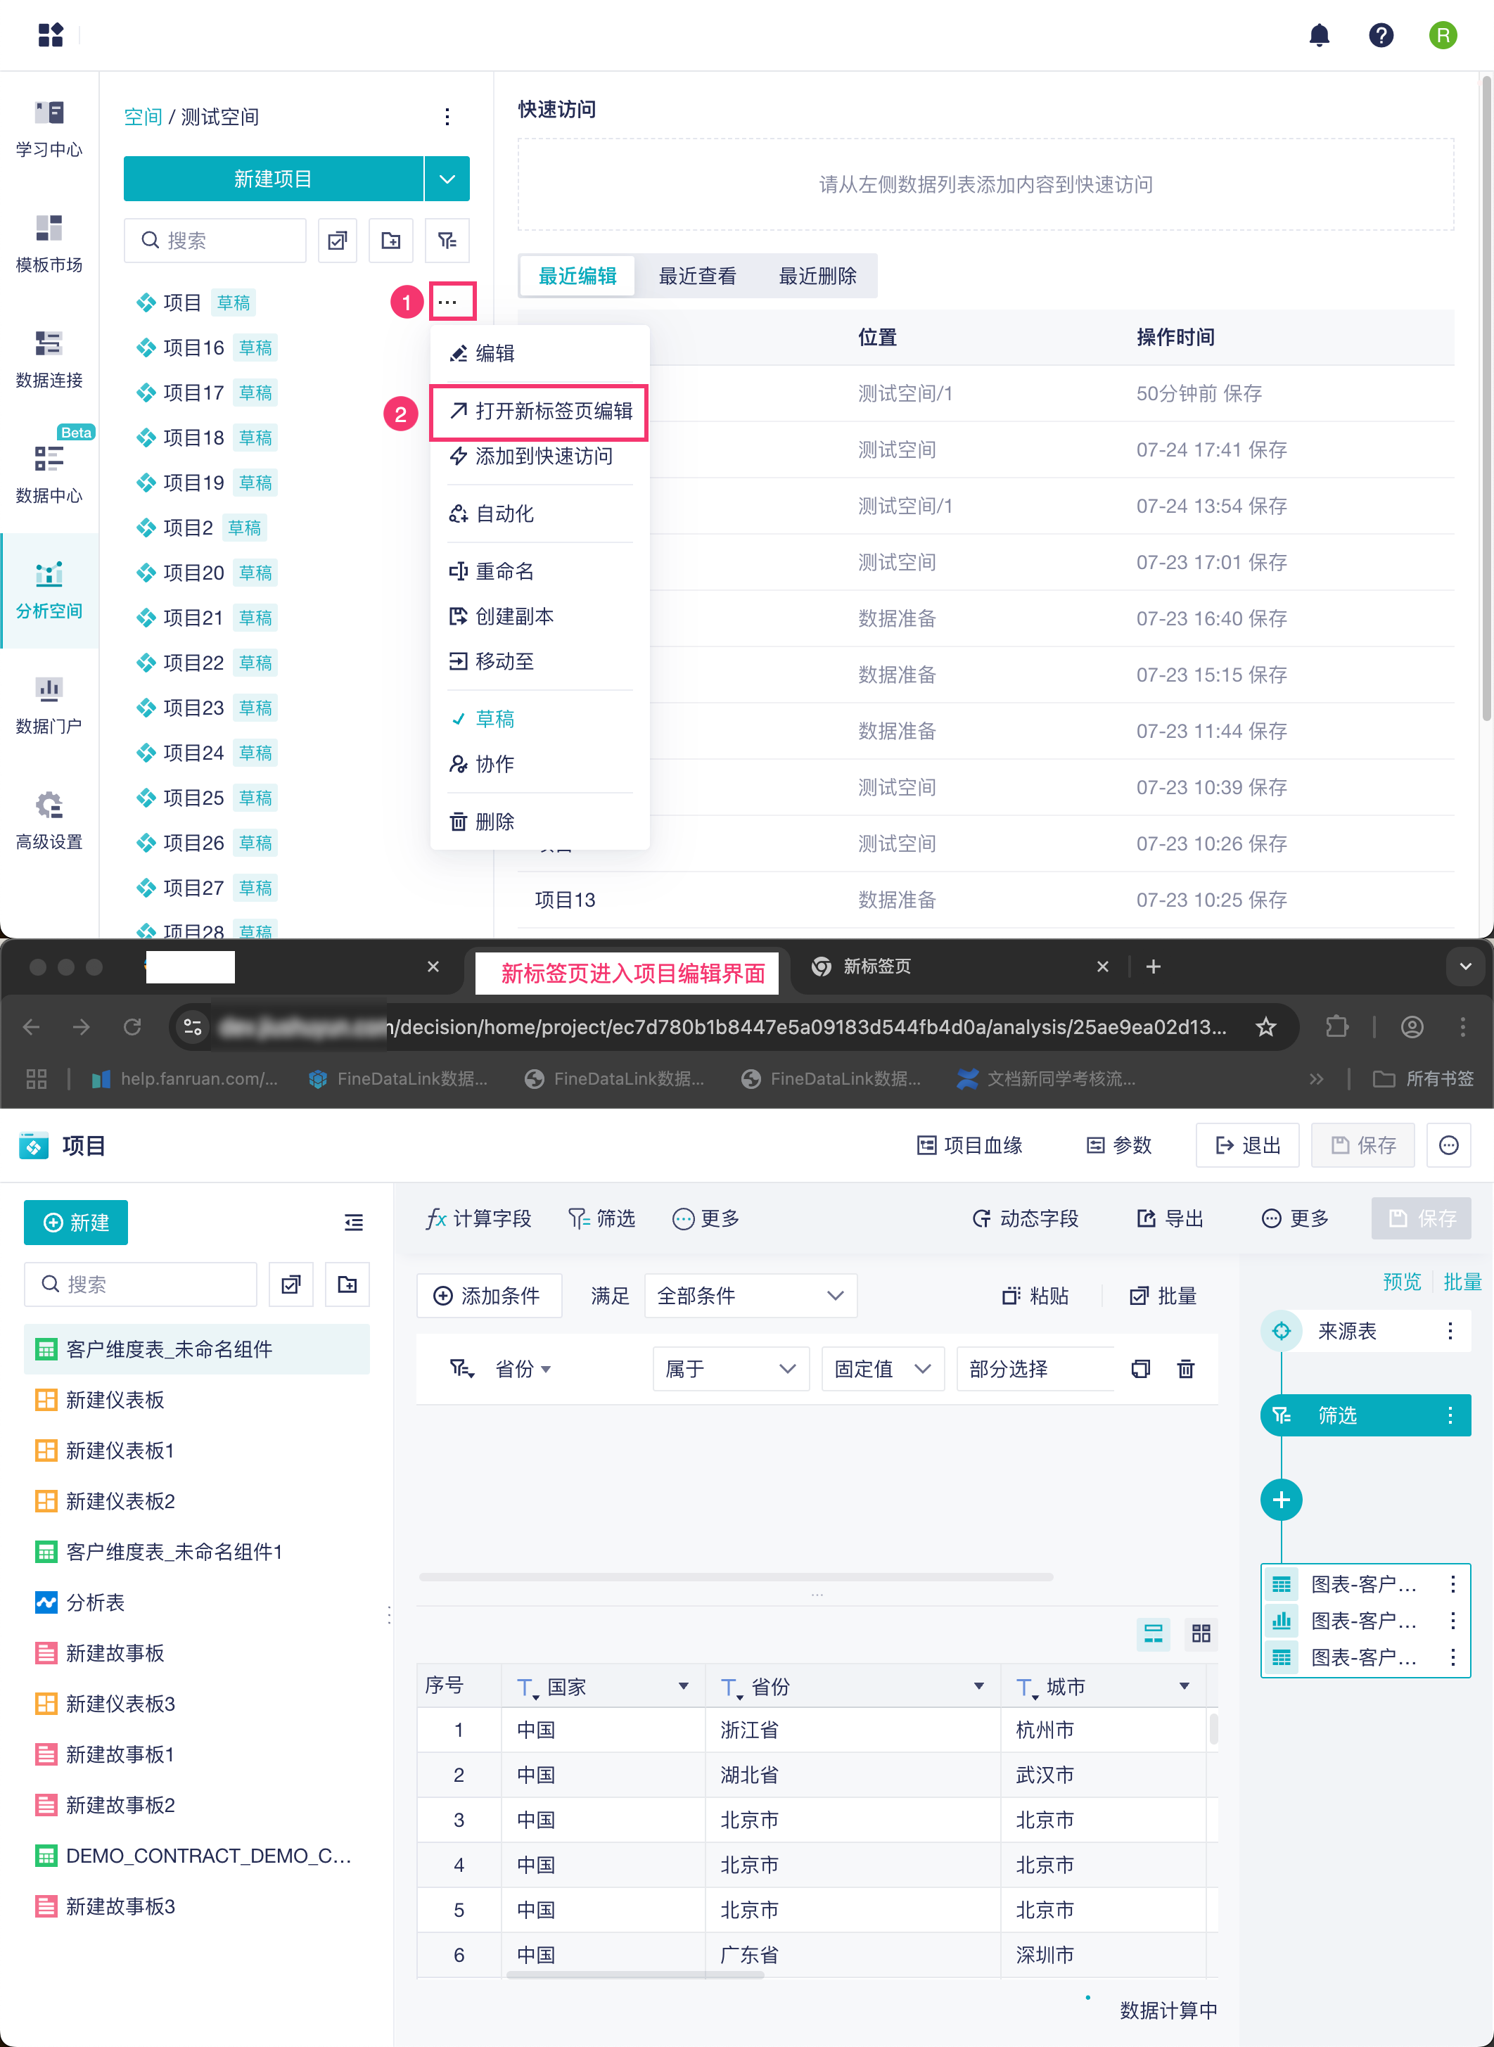Open the help question mark icon

1381,35
